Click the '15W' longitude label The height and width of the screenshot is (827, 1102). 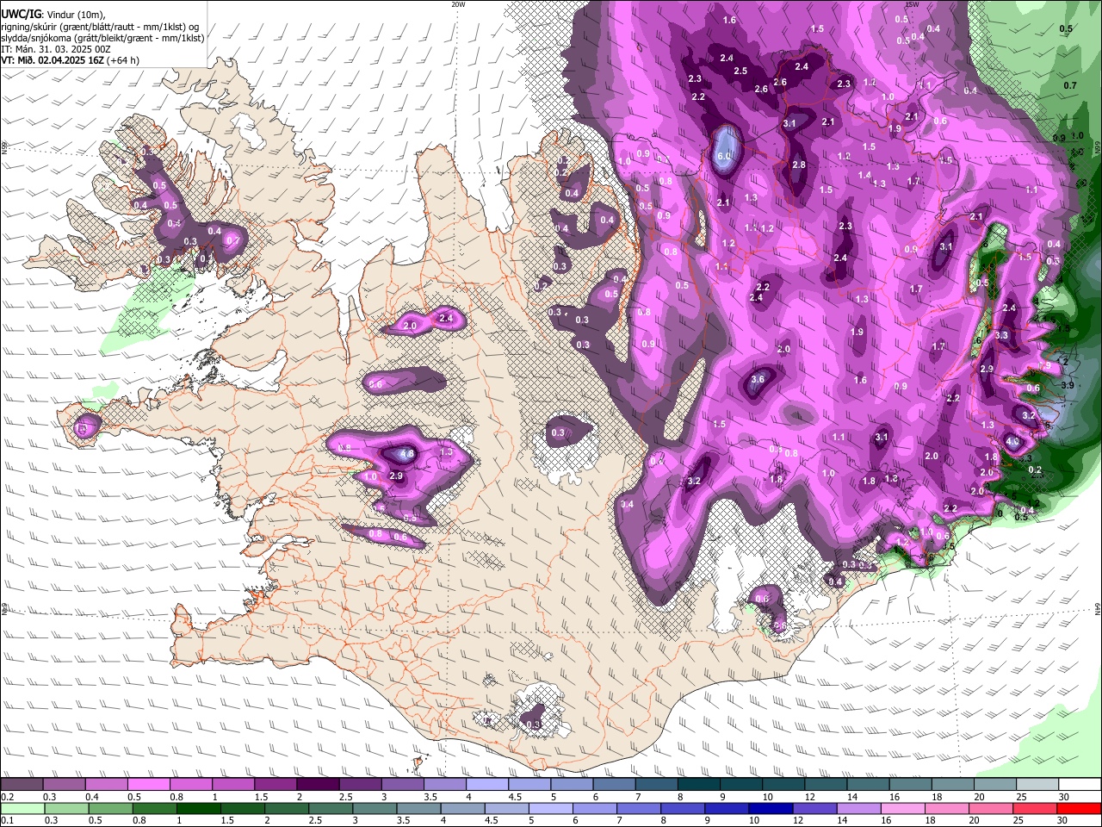(x=913, y=4)
